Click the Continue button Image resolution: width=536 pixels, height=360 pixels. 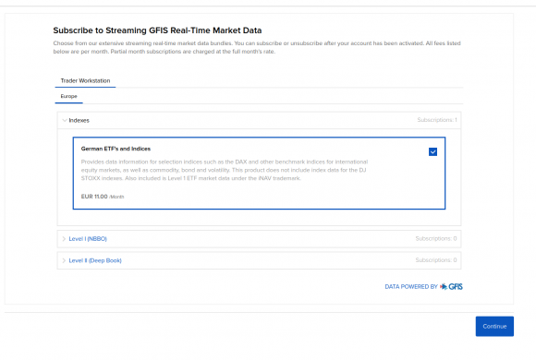pos(494,326)
